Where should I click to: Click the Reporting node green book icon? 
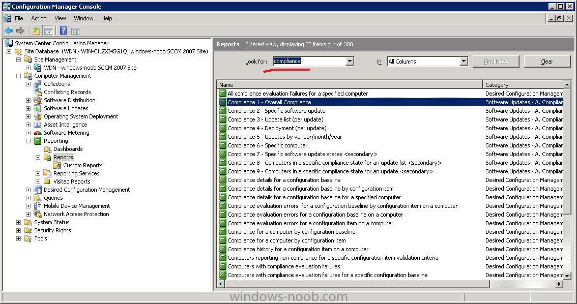(38, 141)
